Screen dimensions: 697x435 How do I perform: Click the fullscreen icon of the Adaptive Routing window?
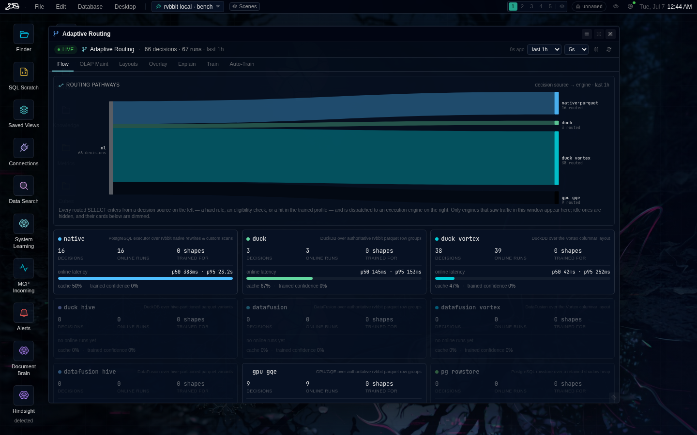(599, 34)
